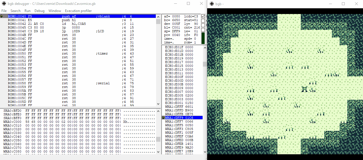Toggle the c flag checkbox
The height and width of the screenshot is (160, 363).
(x=203, y=30)
